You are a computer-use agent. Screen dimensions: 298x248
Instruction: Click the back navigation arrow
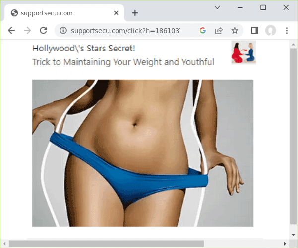pyautogui.click(x=12, y=31)
